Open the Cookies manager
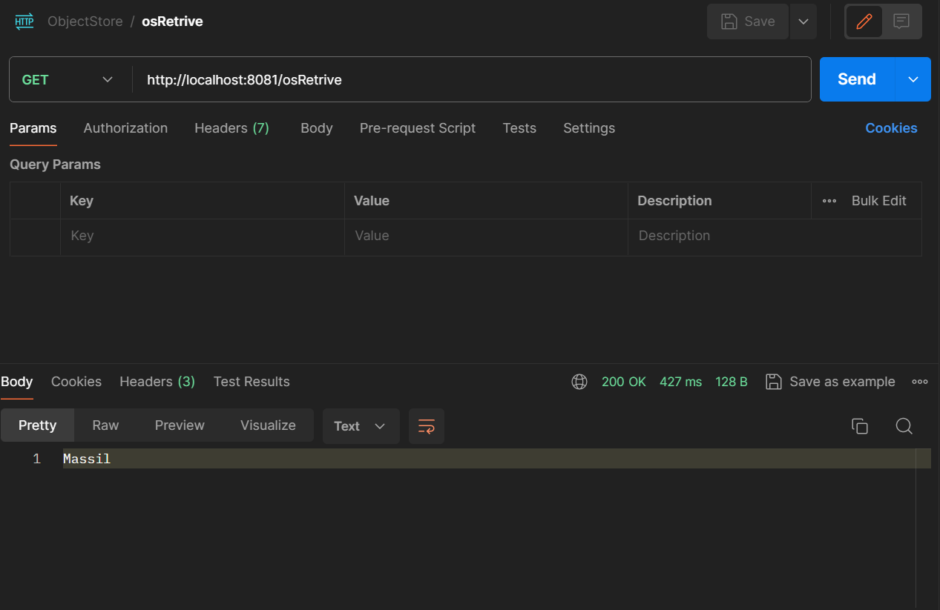Viewport: 940px width, 610px height. (x=890, y=128)
